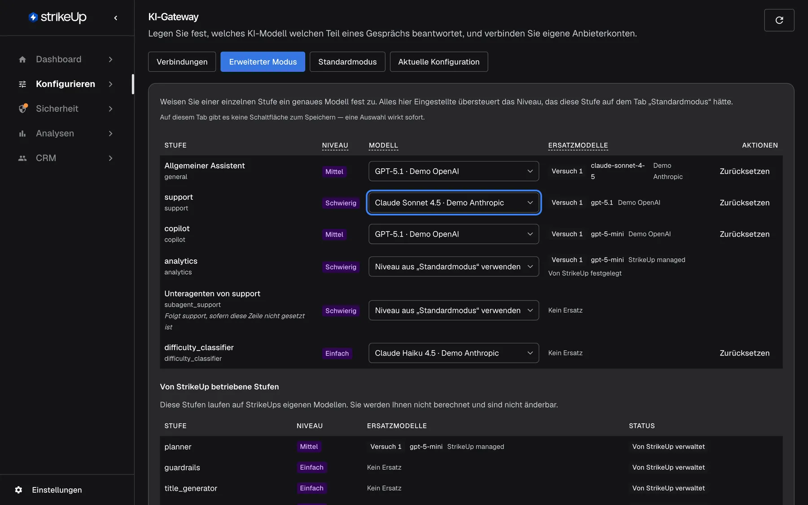Click the MODELL column header
This screenshot has height=505, width=808.
point(383,145)
